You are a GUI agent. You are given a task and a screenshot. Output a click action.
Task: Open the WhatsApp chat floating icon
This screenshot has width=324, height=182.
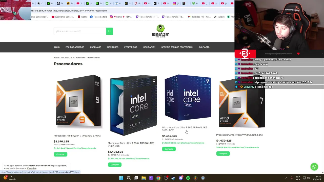(314, 167)
